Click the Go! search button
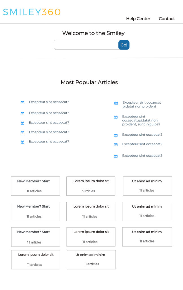The image size is (183, 290). coord(124,45)
